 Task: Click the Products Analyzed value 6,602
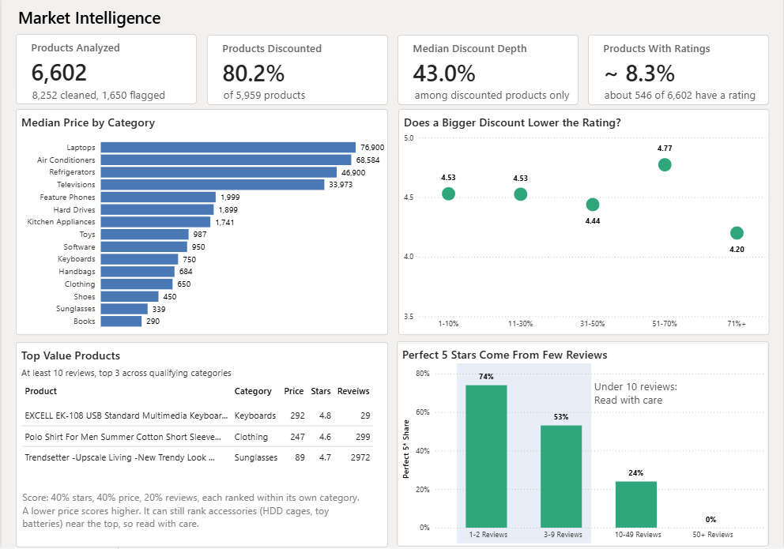point(59,73)
